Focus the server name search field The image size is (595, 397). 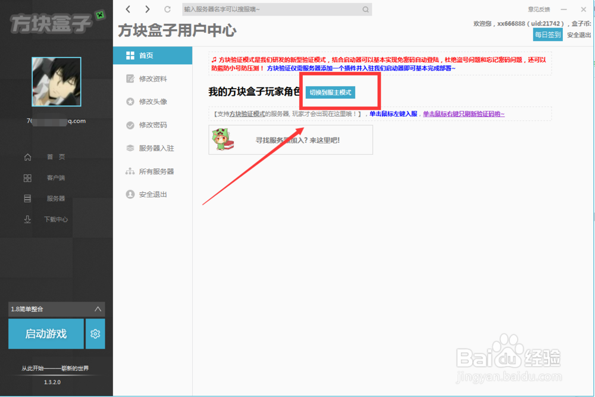277,10
